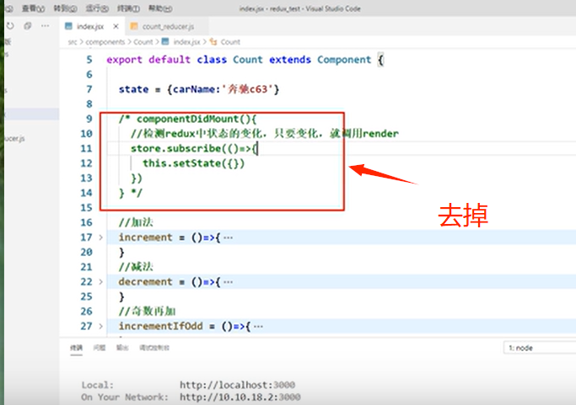Screen dimensions: 576x405
Task: Click line number 11 in the gutter
Action: coord(86,148)
